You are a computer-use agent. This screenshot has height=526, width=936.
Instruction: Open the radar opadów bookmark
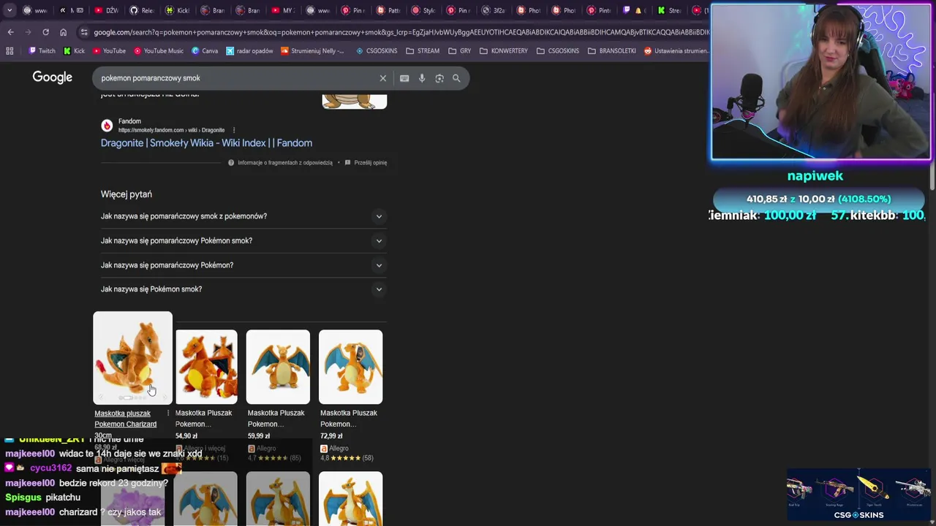pyautogui.click(x=249, y=51)
